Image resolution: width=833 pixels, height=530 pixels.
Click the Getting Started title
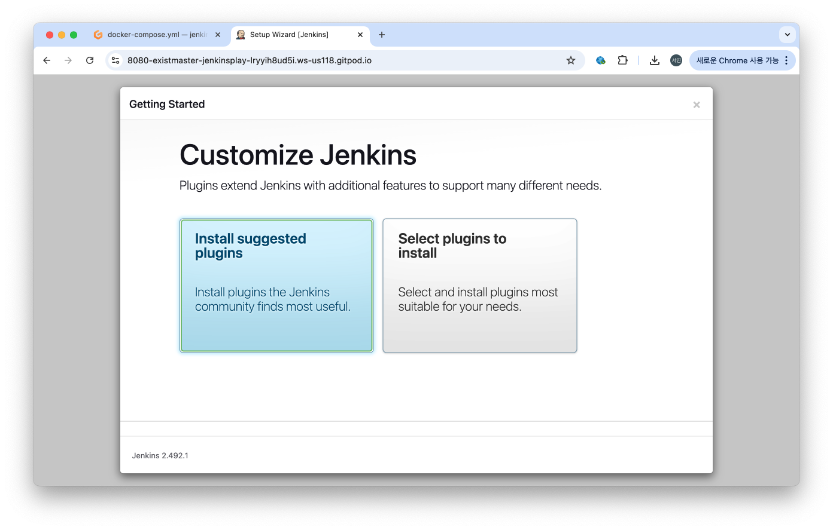(167, 104)
